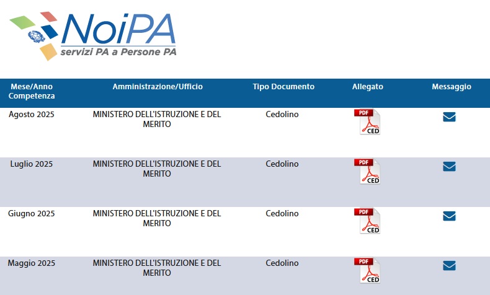Click the envelope icon for Giugno 2025
The width and height of the screenshot is (490, 295).
click(x=450, y=216)
